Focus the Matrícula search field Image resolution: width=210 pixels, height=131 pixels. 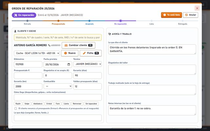click(58, 38)
